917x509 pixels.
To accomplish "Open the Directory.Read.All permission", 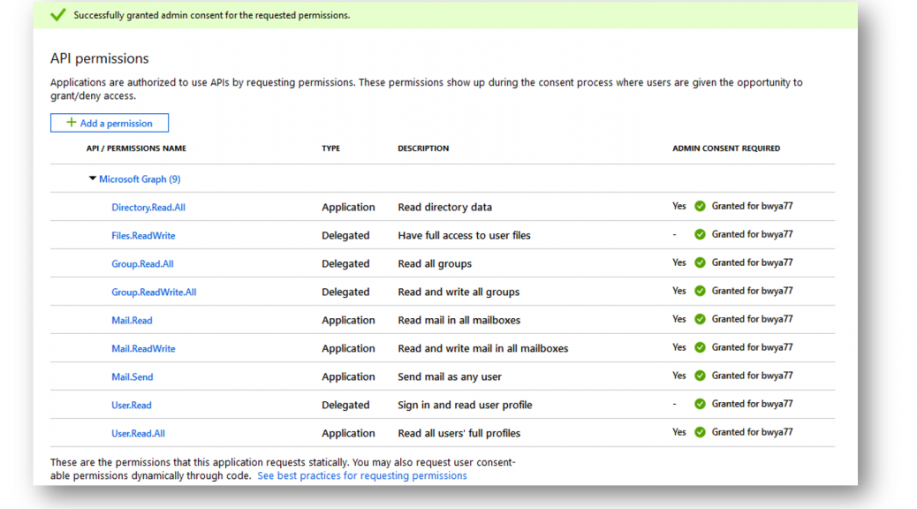I will click(x=148, y=207).
